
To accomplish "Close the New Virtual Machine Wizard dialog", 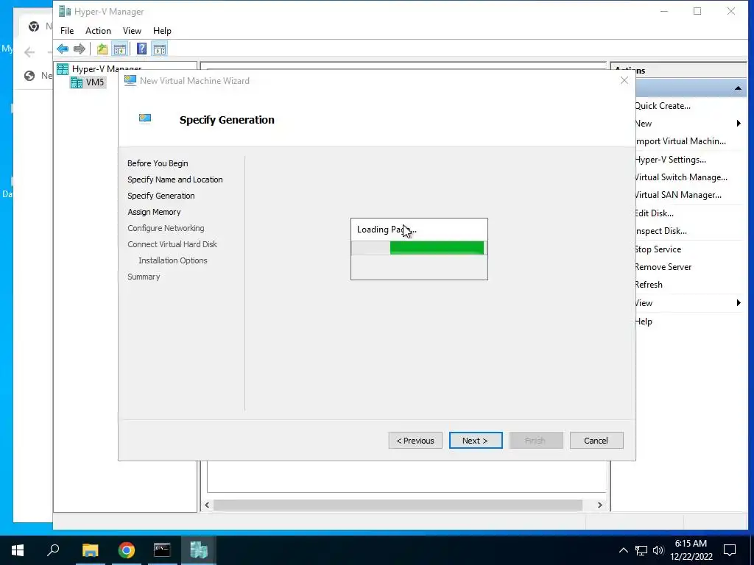I will coord(624,80).
